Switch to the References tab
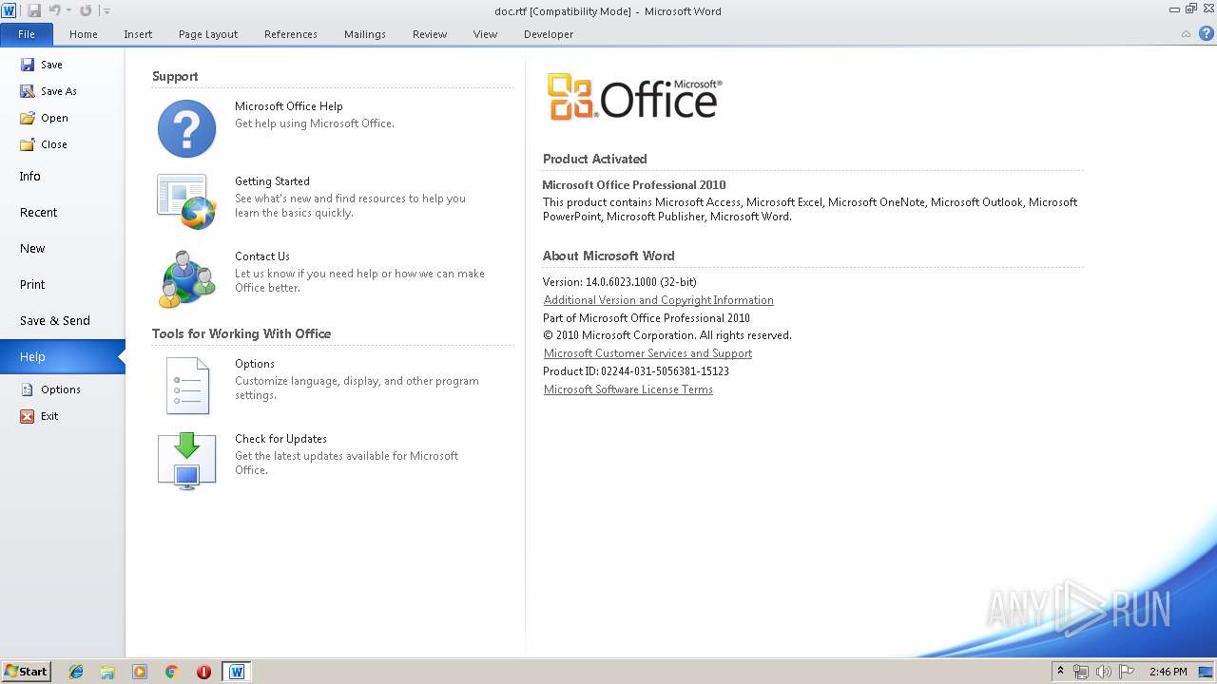 point(291,34)
